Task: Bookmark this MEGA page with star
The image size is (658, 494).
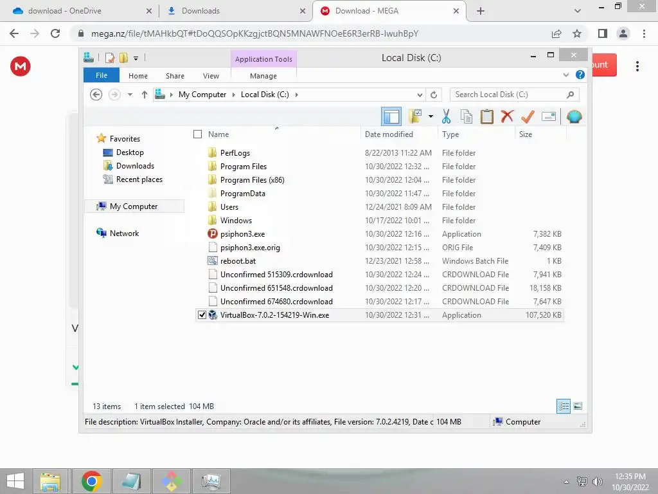Action: coord(577,33)
